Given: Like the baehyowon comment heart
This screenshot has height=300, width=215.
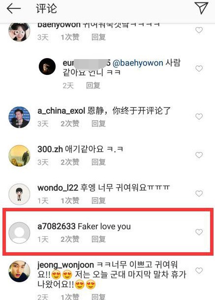Looking at the screenshot, I should tap(199, 30).
